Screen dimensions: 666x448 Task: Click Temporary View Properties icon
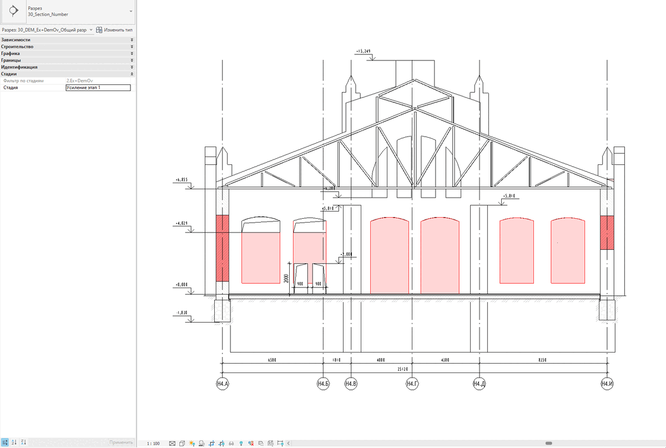pyautogui.click(x=261, y=444)
